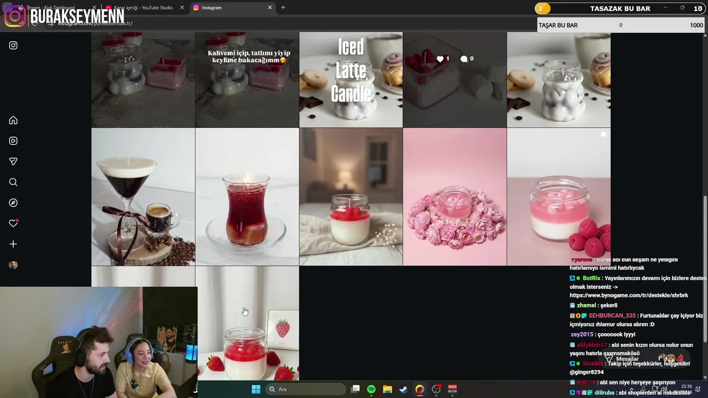Open a new browser tab
The image size is (708, 398).
click(283, 8)
